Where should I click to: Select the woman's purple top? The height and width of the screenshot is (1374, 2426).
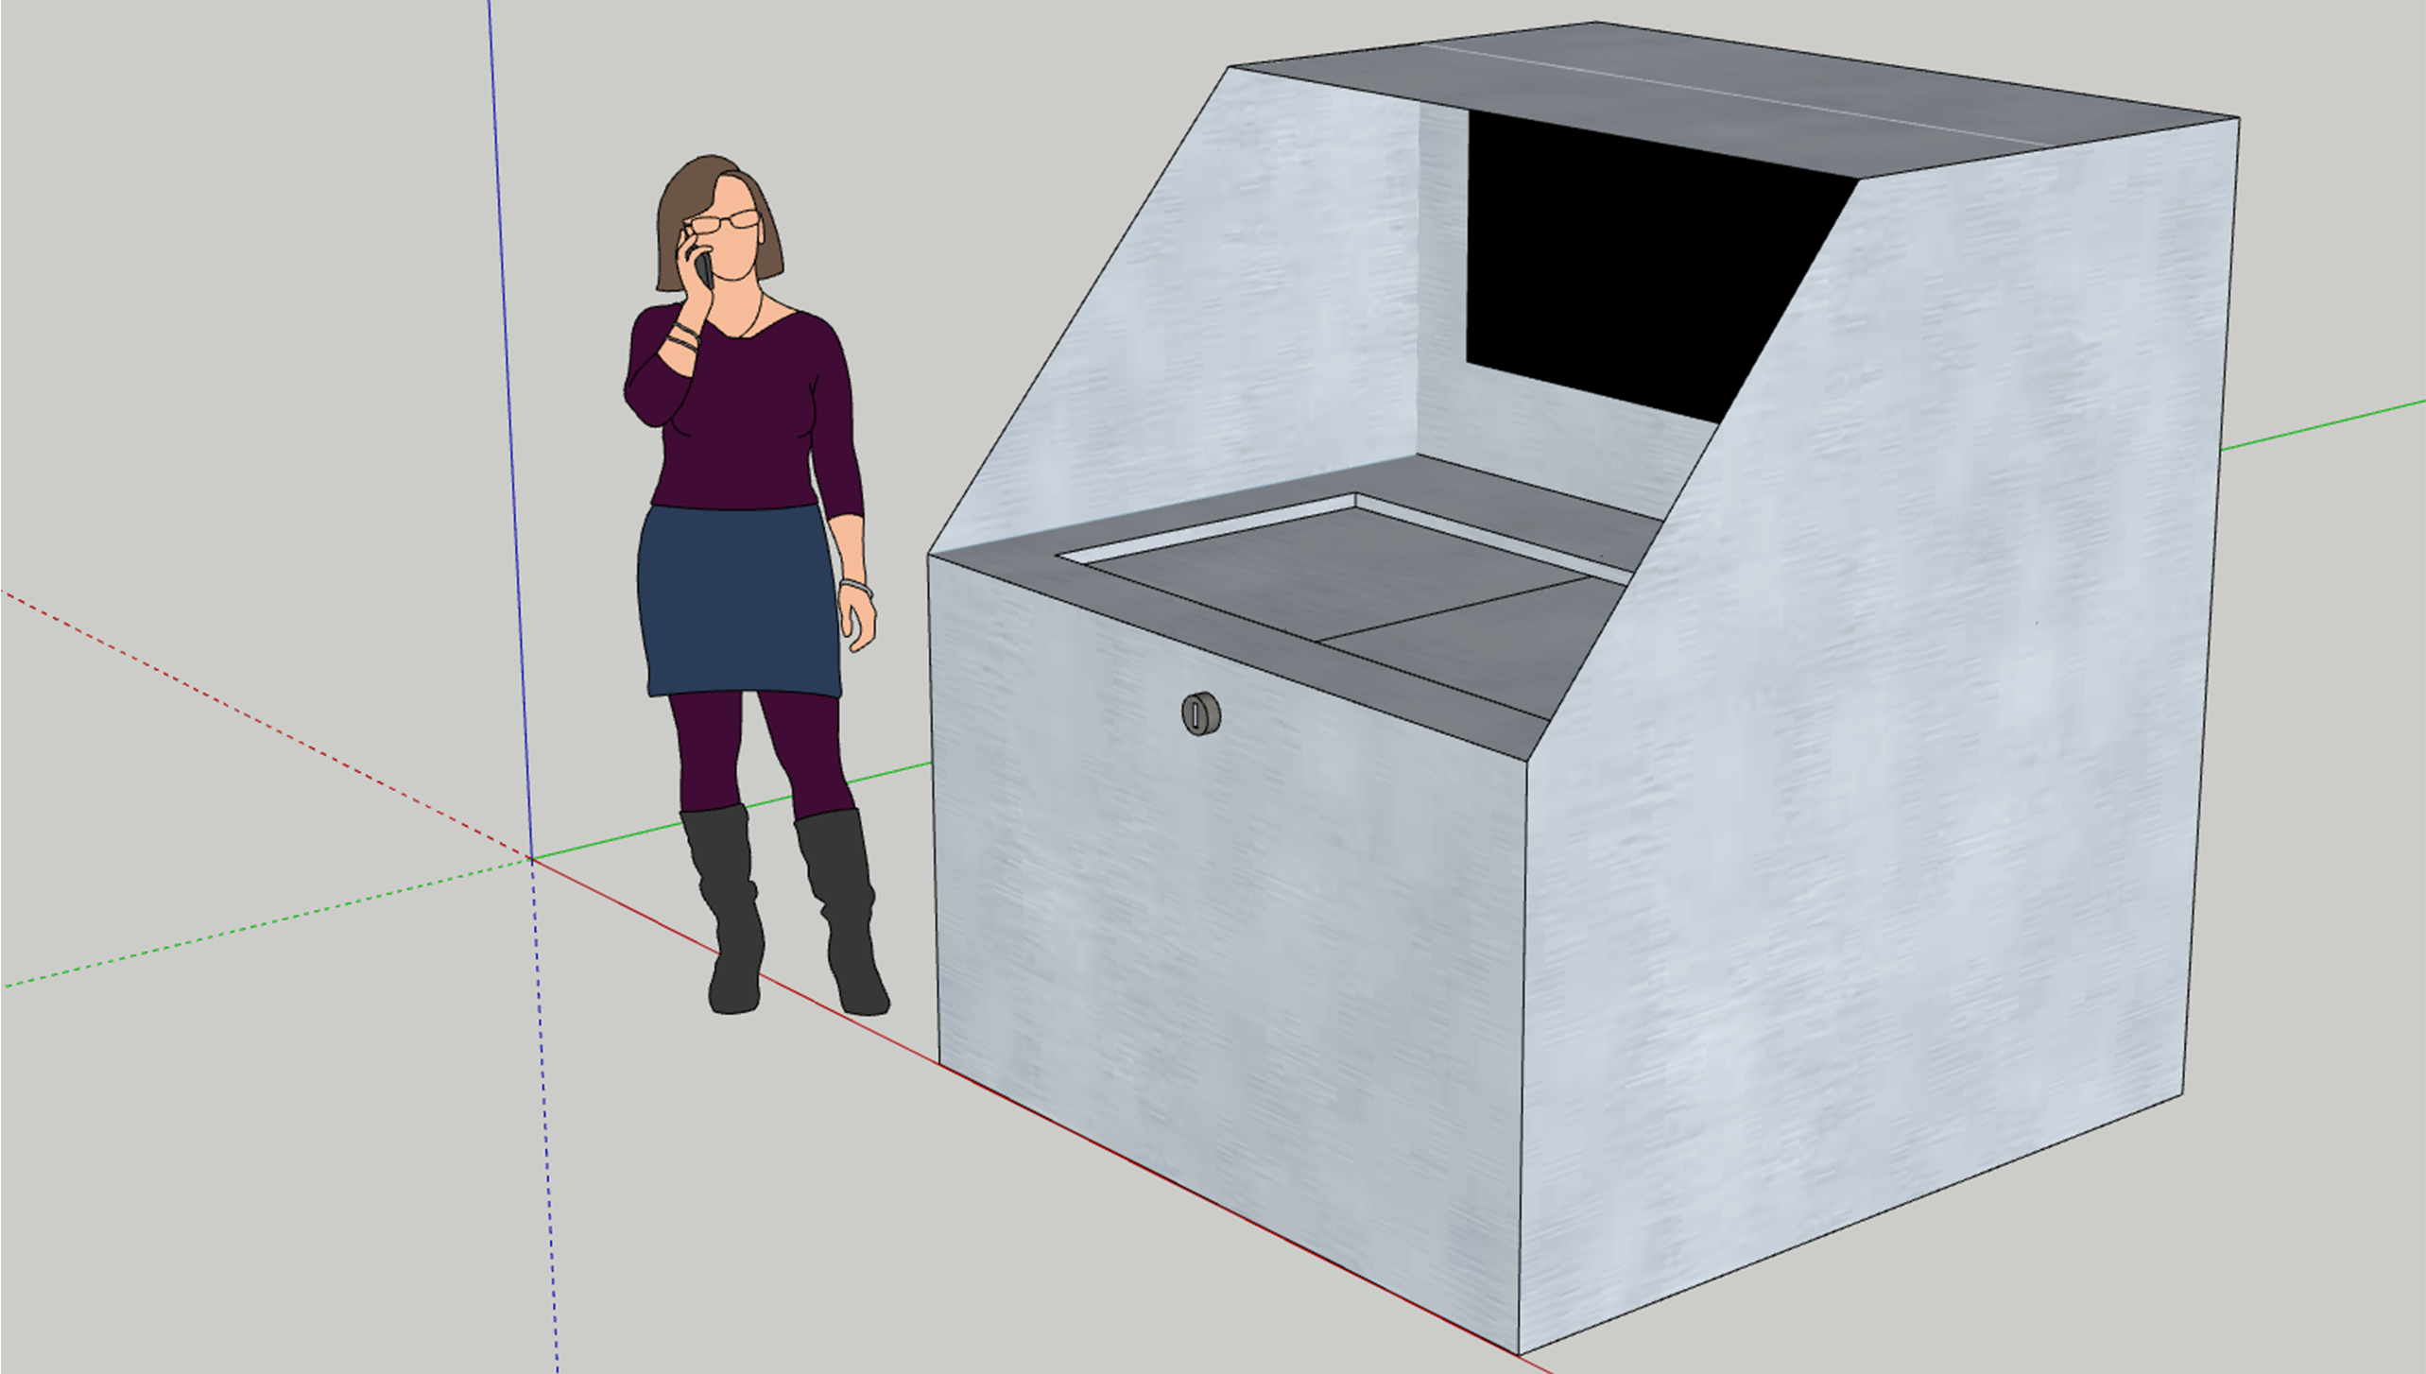click(747, 416)
